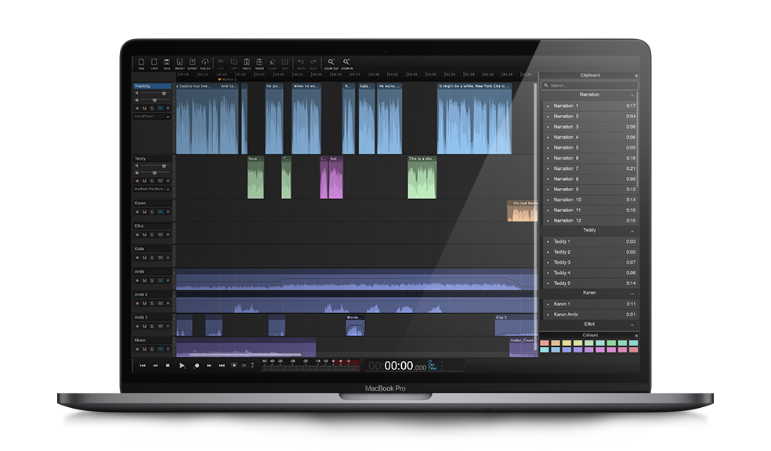Click the Import icon in toolbar
This screenshot has height=451, width=771.
[179, 63]
